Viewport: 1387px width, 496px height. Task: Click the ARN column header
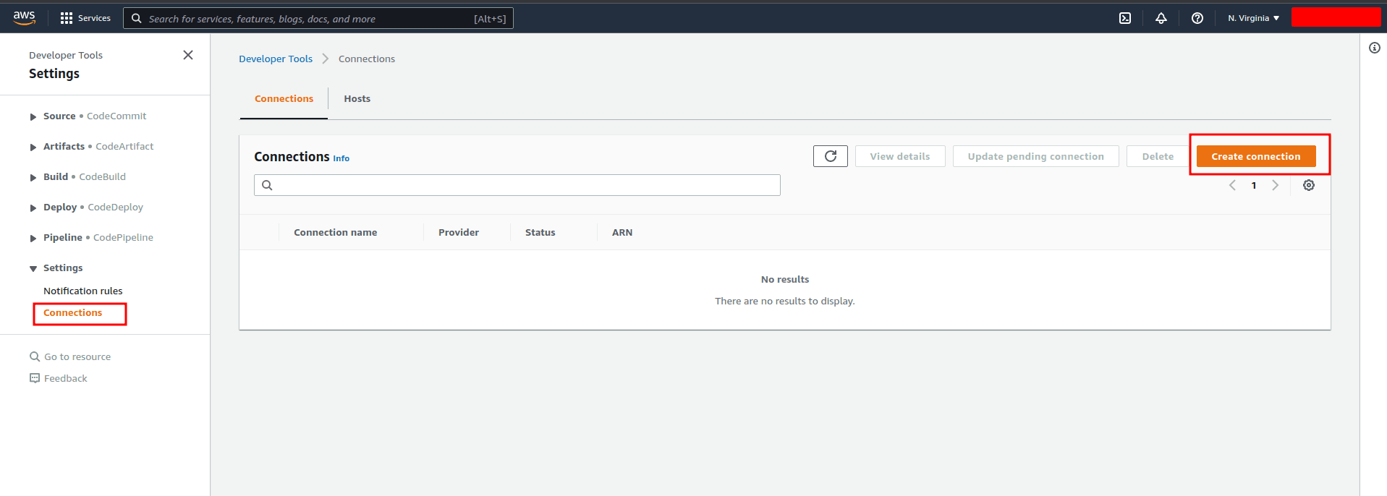coord(622,232)
